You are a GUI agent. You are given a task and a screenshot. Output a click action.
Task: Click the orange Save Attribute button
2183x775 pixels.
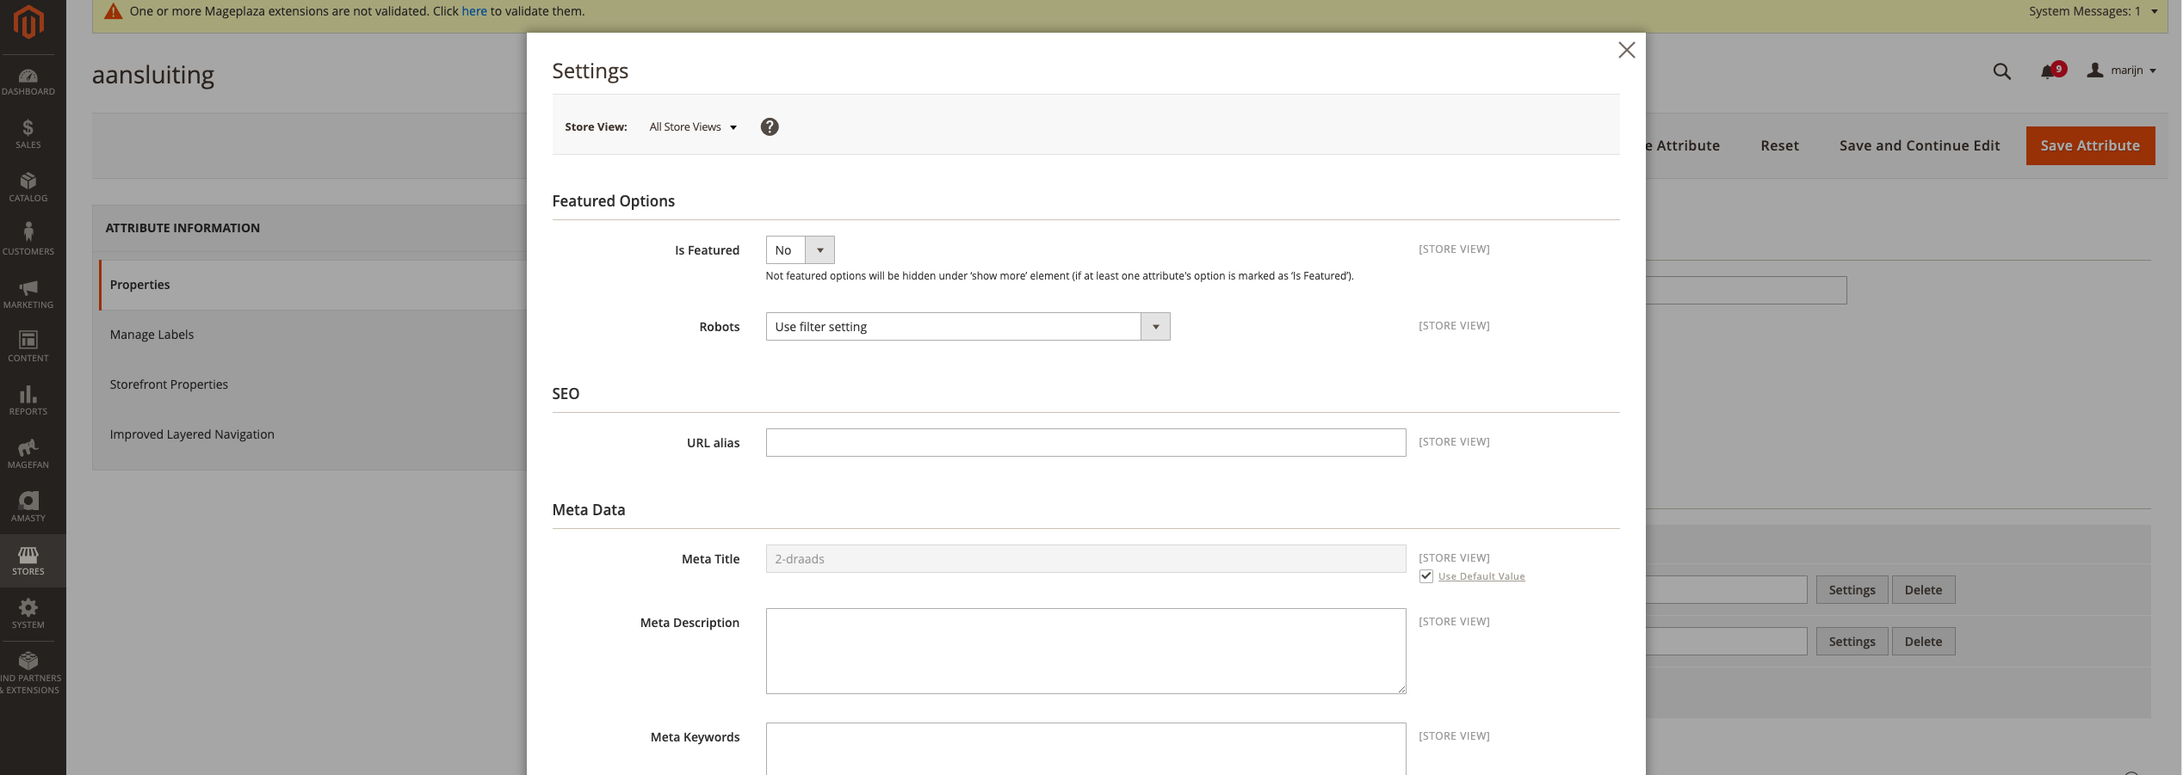[x=2090, y=145]
